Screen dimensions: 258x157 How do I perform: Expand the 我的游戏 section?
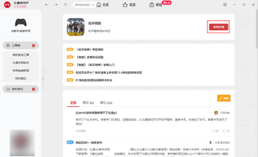point(21,89)
